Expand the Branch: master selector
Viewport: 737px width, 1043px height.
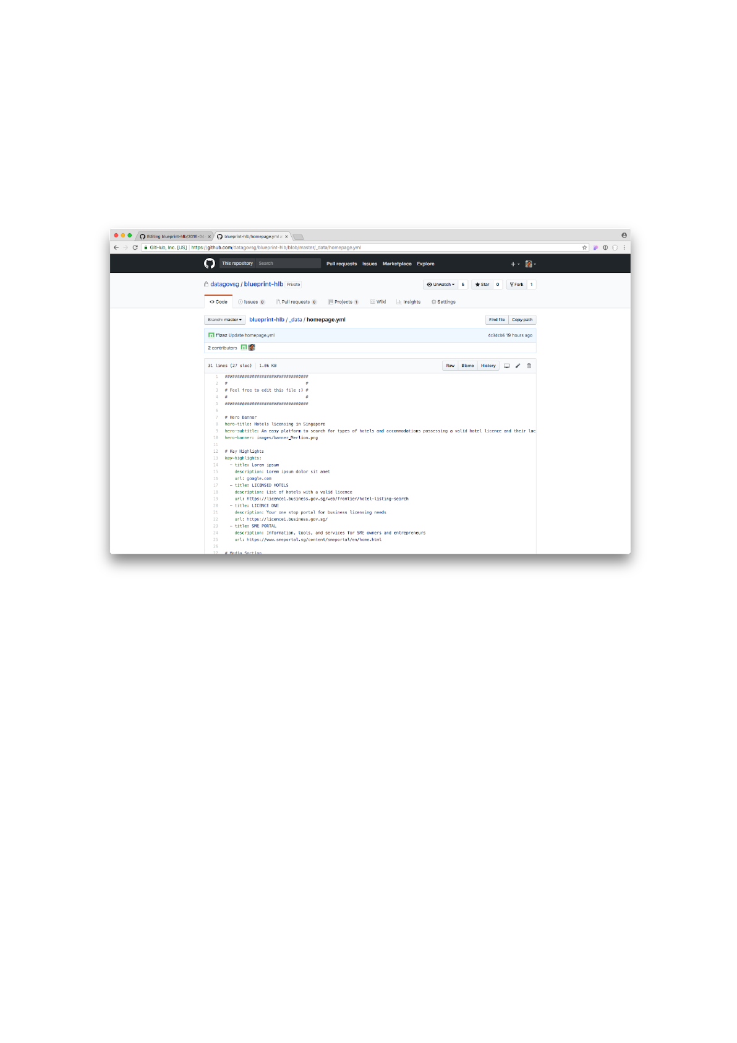[225, 320]
